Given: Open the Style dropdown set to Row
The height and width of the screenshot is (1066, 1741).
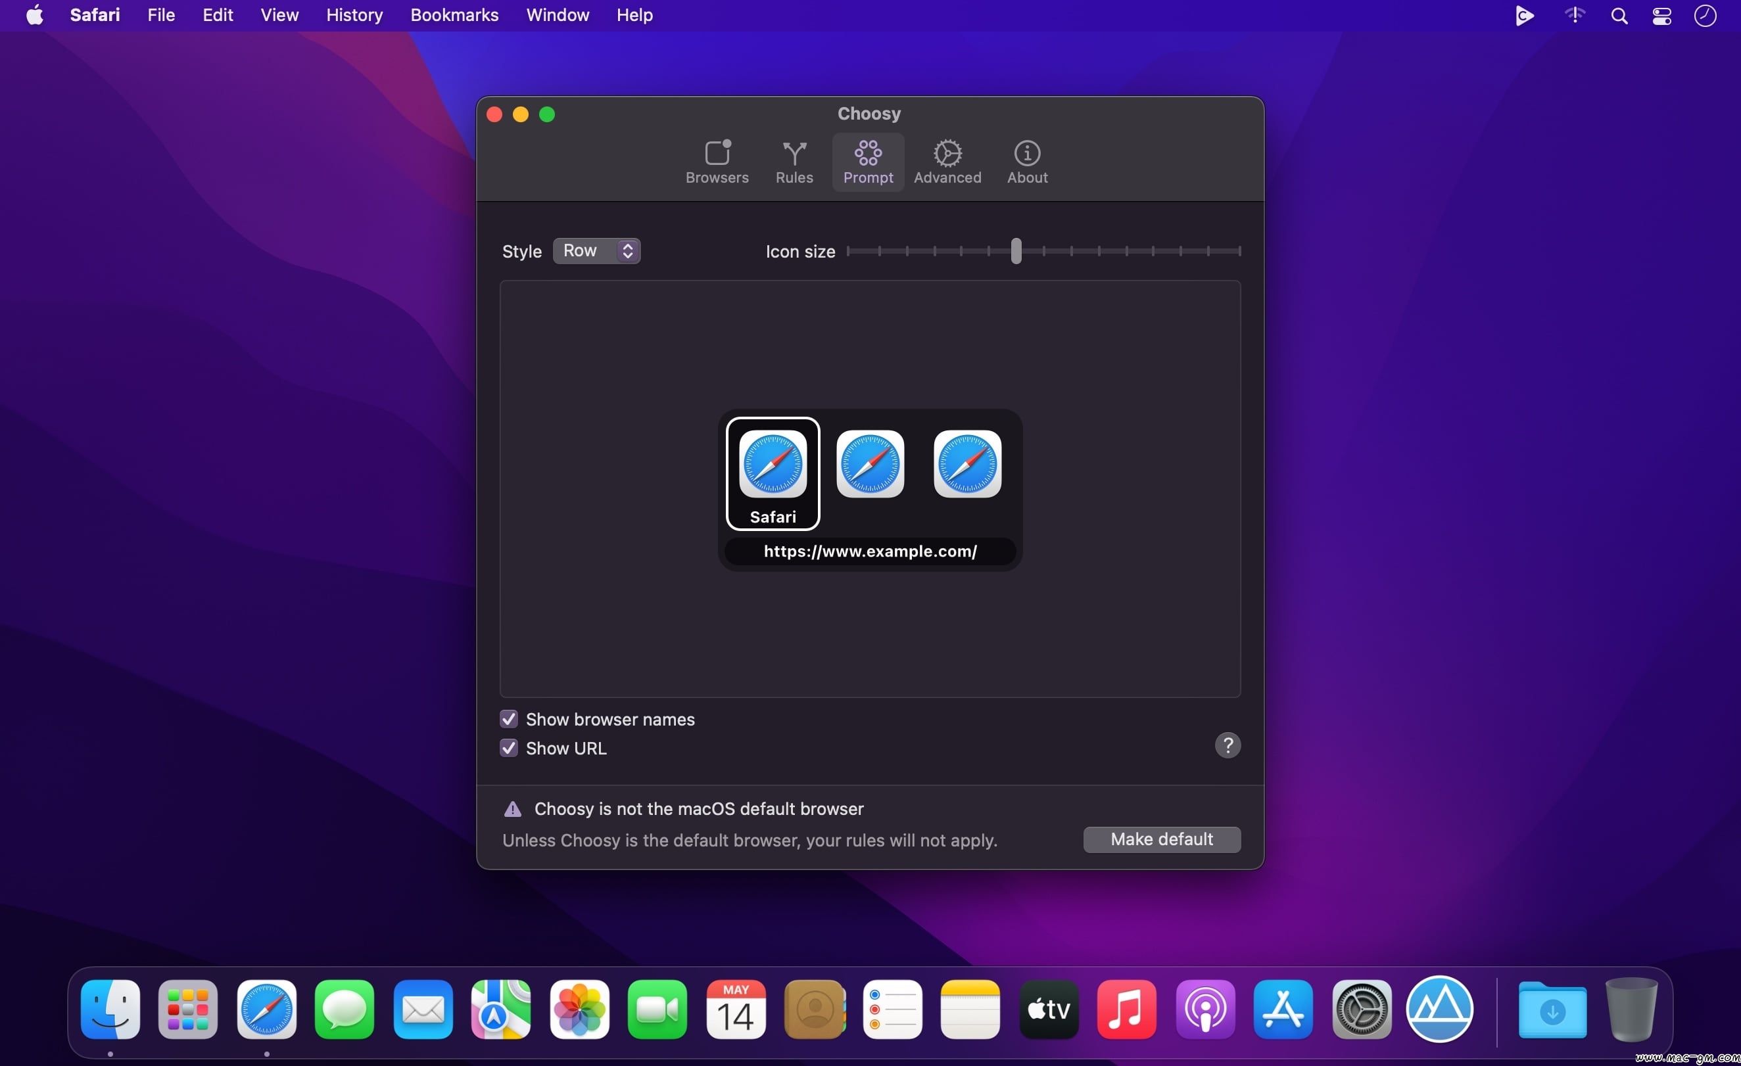Looking at the screenshot, I should (x=596, y=251).
